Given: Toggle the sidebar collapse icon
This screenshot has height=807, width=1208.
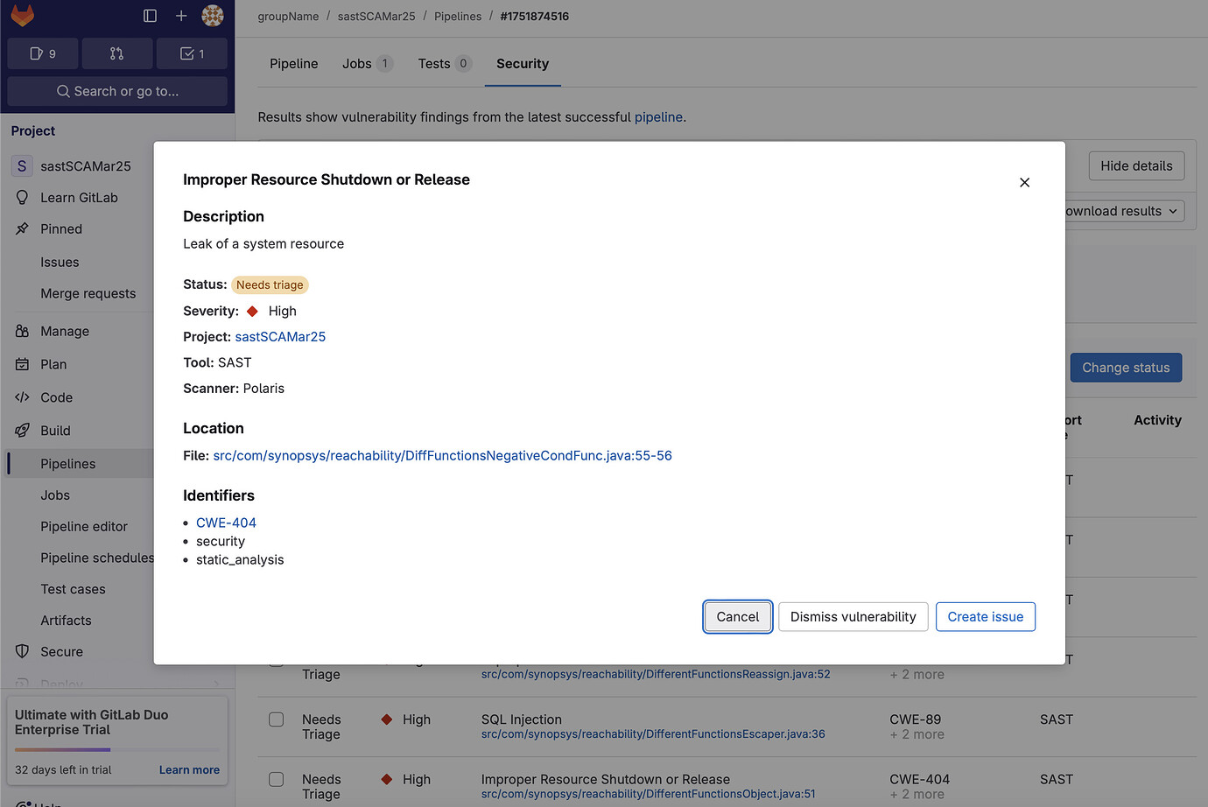Looking at the screenshot, I should pyautogui.click(x=150, y=16).
